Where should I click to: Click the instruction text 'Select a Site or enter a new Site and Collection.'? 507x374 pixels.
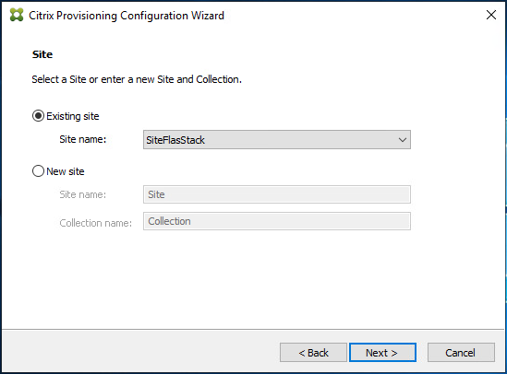click(137, 79)
